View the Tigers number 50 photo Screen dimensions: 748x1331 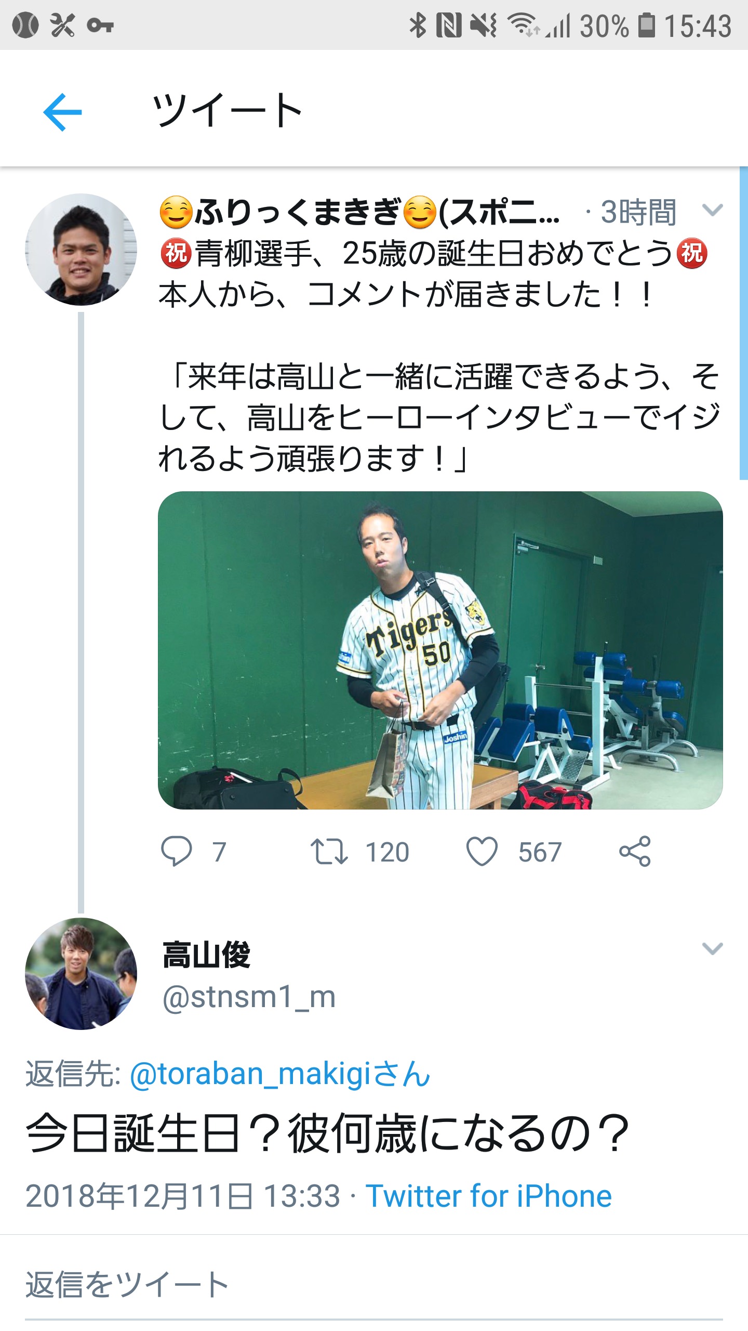[440, 650]
